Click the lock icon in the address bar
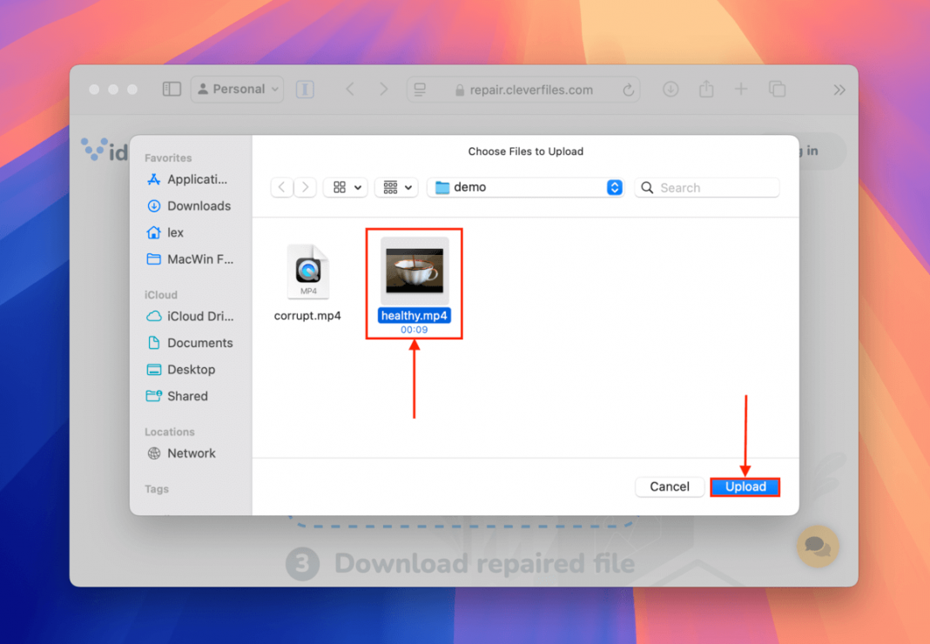Viewport: 930px width, 644px height. tap(459, 89)
